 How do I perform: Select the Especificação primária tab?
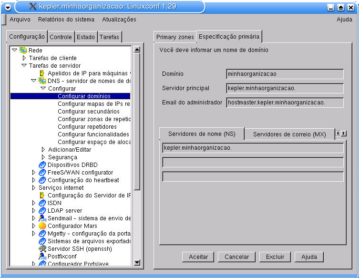[229, 36]
